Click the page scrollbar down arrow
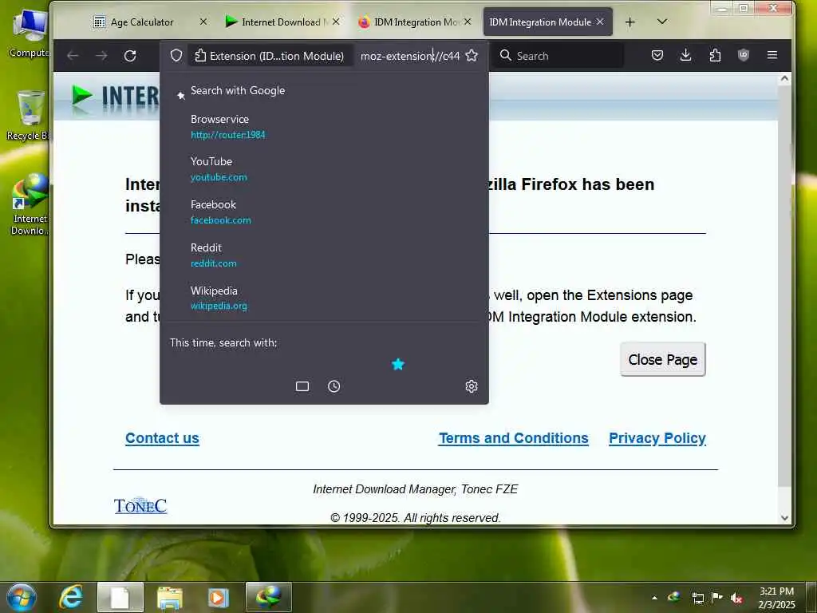817x613 pixels. point(784,517)
